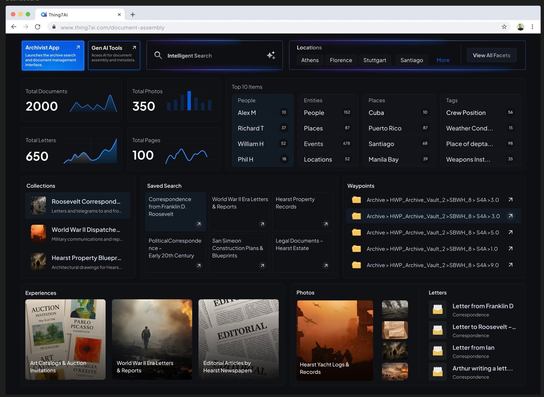The image size is (544, 397).
Task: Open the browser profile avatar
Action: click(x=520, y=27)
